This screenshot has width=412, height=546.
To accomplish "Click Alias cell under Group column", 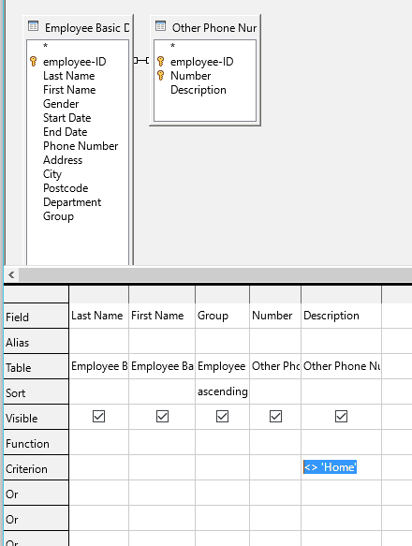I will [x=222, y=341].
